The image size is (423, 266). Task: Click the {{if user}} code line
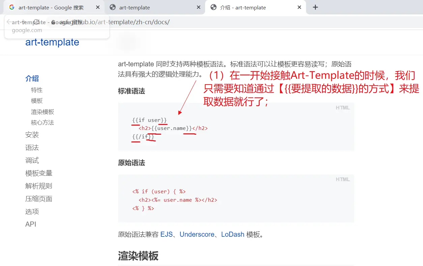tap(149, 120)
